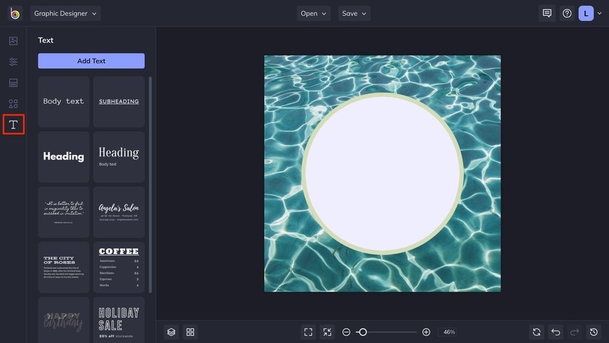Open the Layers panel icon
This screenshot has width=609, height=343.
172,332
